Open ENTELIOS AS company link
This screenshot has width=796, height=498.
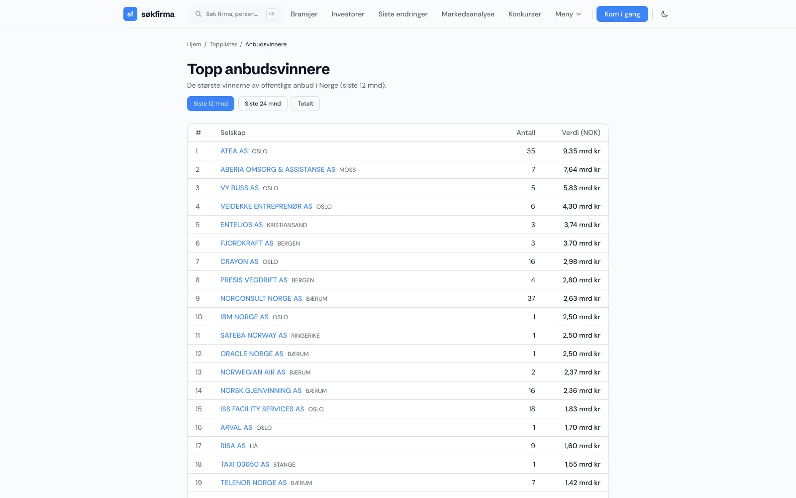point(241,225)
